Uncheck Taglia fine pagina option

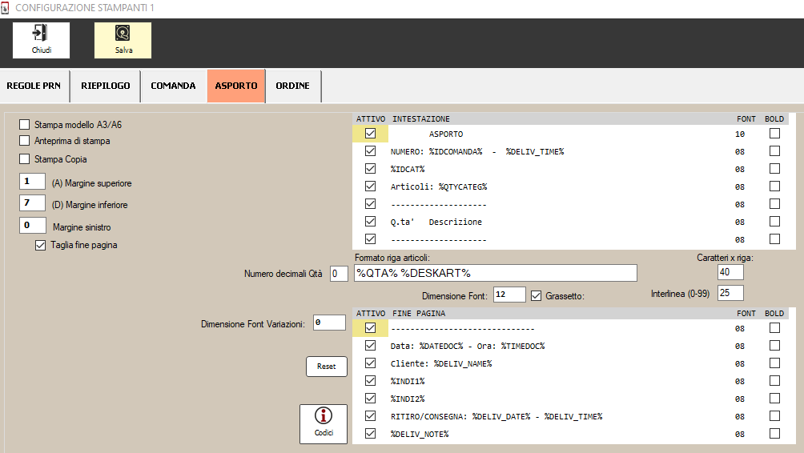point(41,246)
